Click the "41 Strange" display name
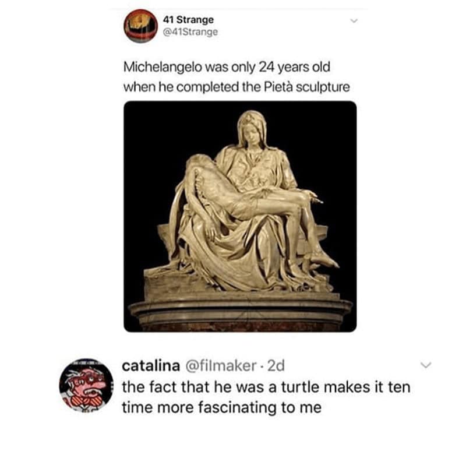This screenshot has height=465, width=466. 188,20
